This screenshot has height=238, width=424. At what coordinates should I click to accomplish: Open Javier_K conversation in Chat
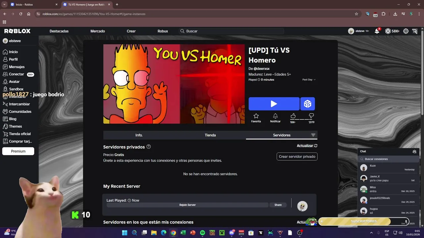388,178
